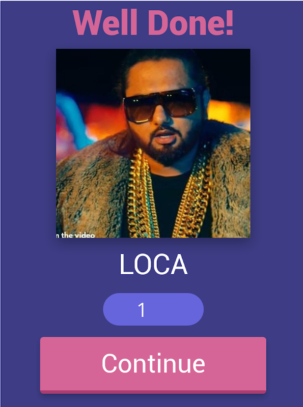
Task: Click the sunglasses in the photo
Action: pyautogui.click(x=161, y=105)
